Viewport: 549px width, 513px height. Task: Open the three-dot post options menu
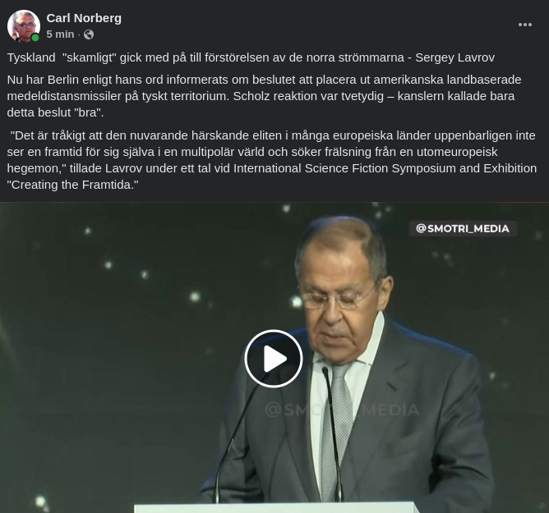[x=525, y=25]
